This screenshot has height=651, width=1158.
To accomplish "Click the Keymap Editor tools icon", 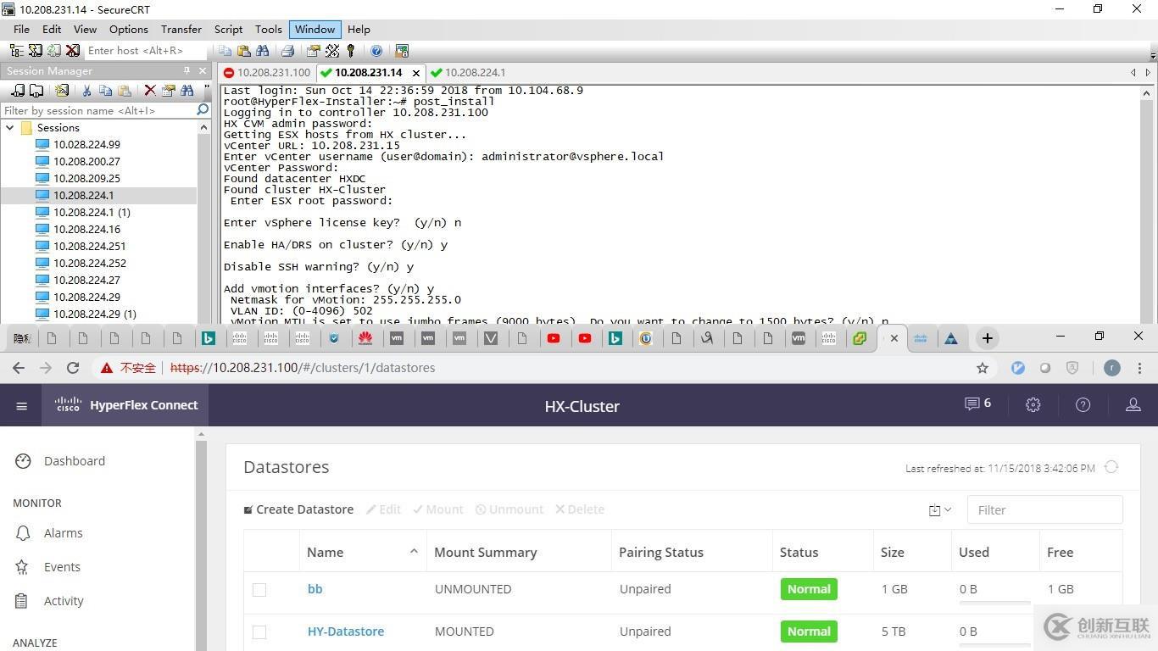I will pos(332,51).
